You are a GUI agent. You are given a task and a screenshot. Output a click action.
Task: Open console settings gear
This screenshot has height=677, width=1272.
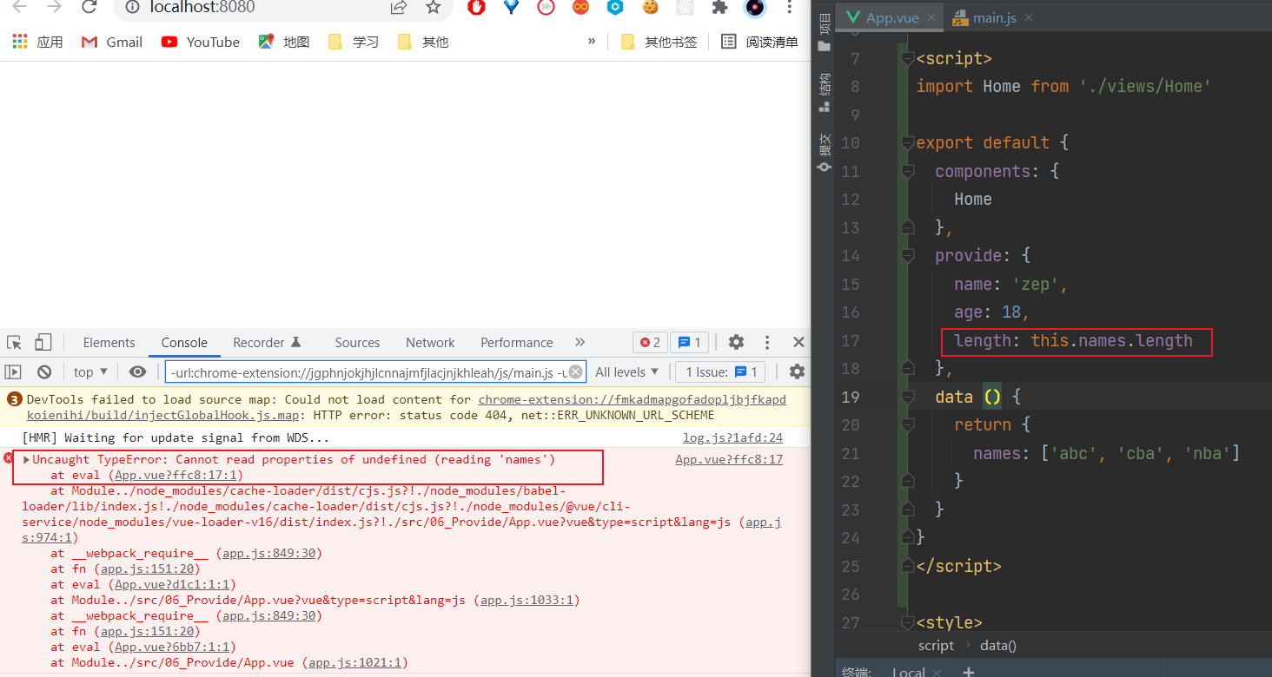coord(797,371)
